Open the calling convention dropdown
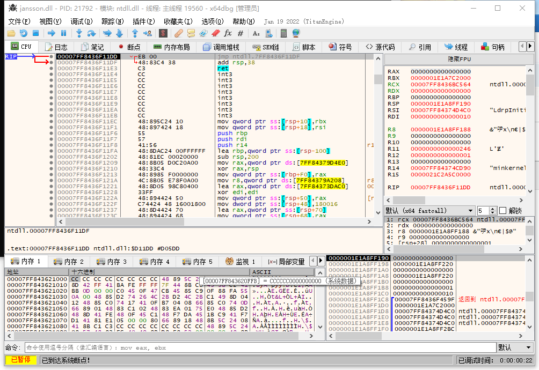 (x=429, y=211)
